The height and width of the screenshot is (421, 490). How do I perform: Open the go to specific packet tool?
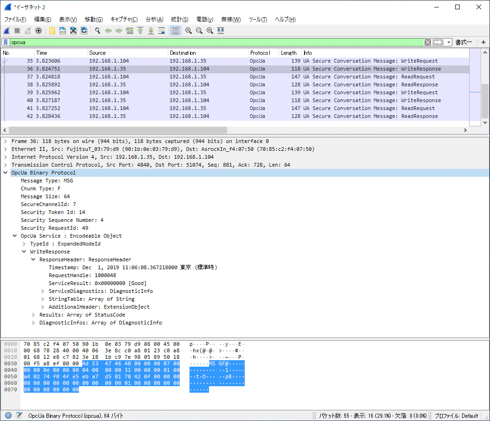(130, 31)
